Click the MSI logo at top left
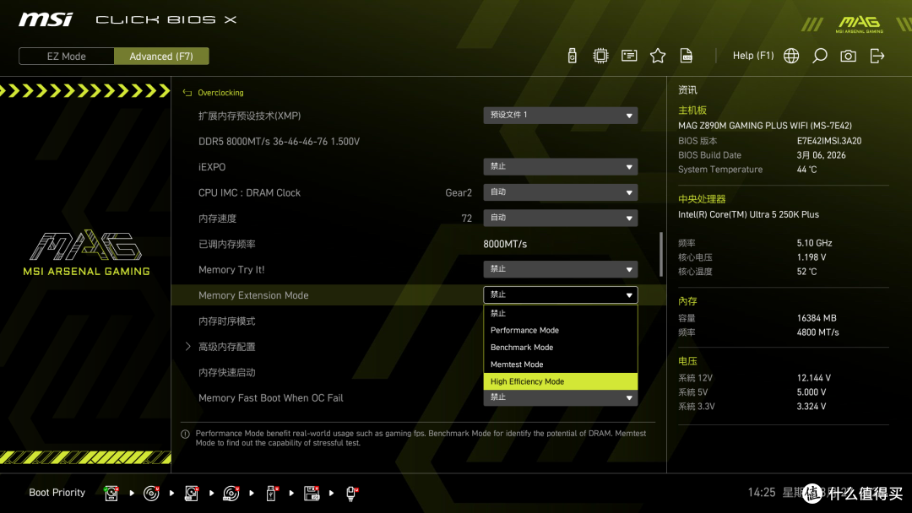The width and height of the screenshot is (912, 513). [46, 19]
